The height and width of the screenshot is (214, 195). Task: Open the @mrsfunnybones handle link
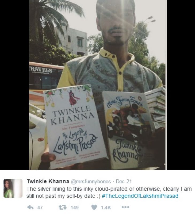pyautogui.click(x=91, y=182)
